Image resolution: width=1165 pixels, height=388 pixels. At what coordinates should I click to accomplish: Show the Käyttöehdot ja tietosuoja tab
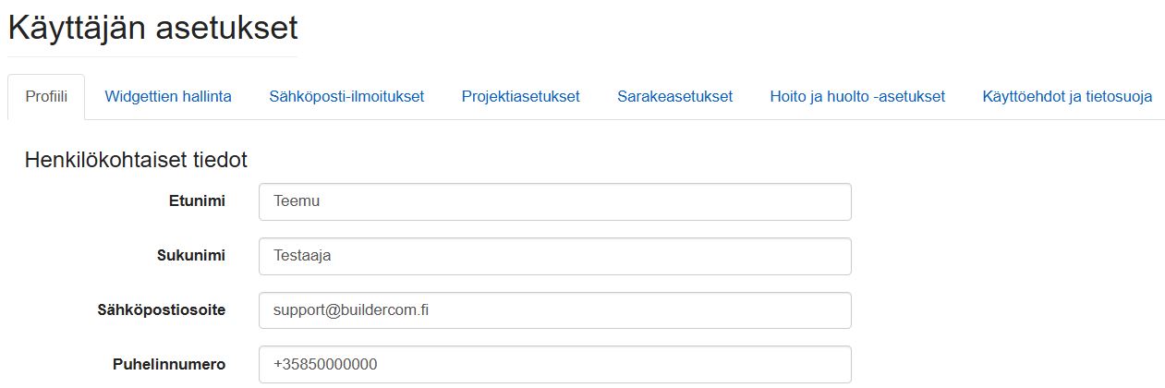click(1067, 96)
